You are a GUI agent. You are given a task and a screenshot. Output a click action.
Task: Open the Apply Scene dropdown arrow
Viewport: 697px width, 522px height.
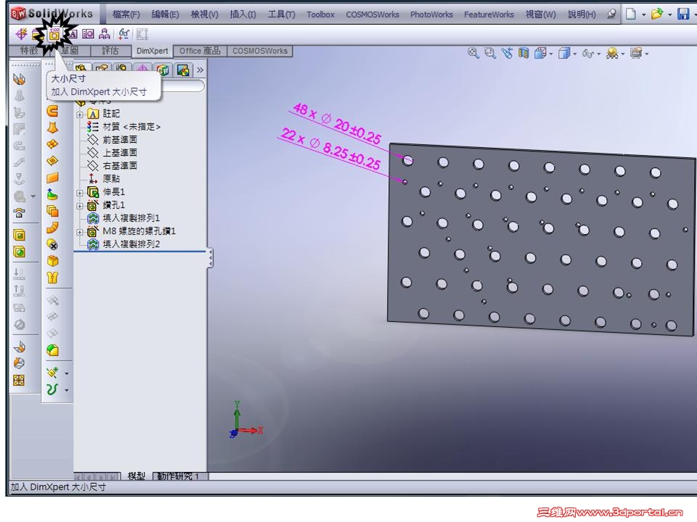(x=623, y=54)
